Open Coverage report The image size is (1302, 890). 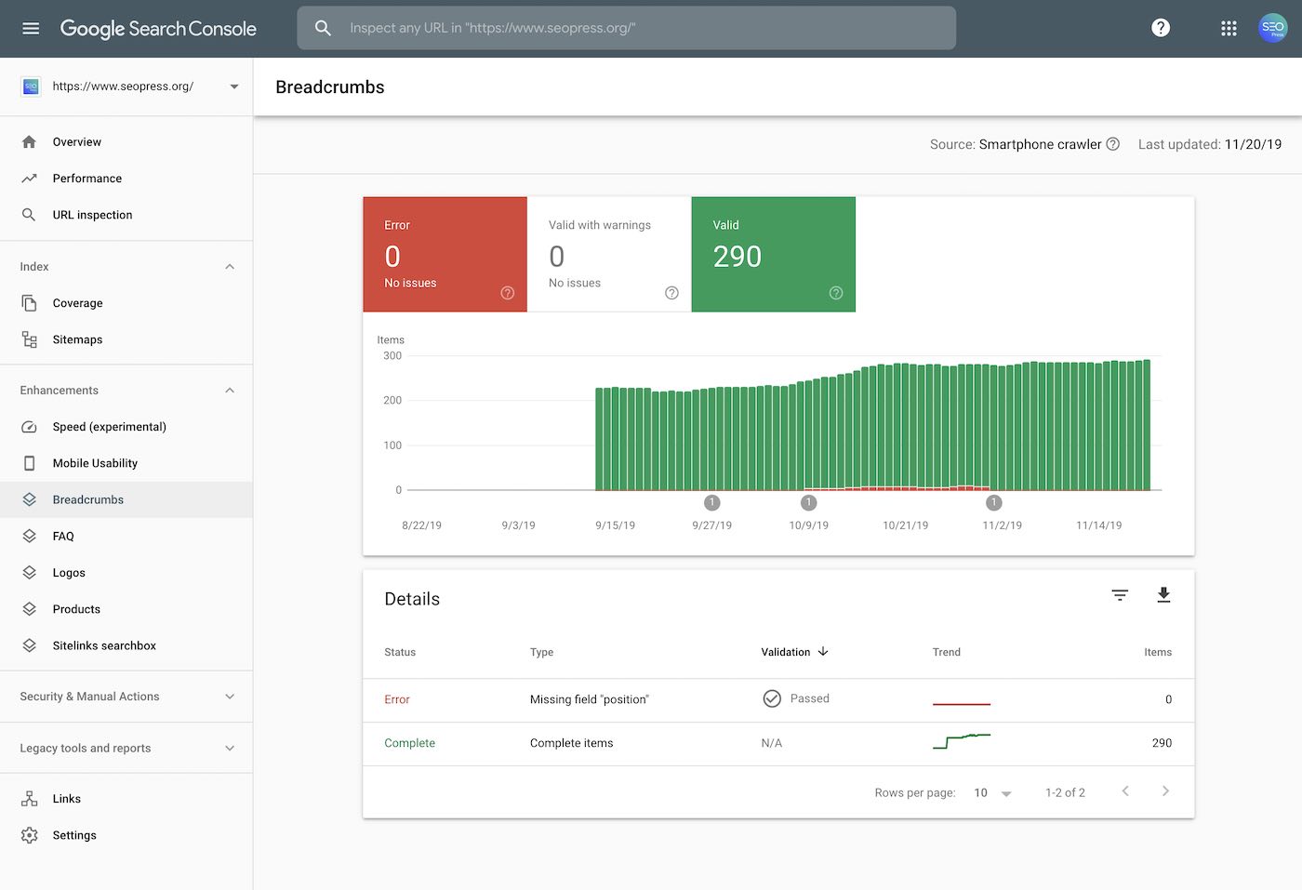pyautogui.click(x=126, y=303)
